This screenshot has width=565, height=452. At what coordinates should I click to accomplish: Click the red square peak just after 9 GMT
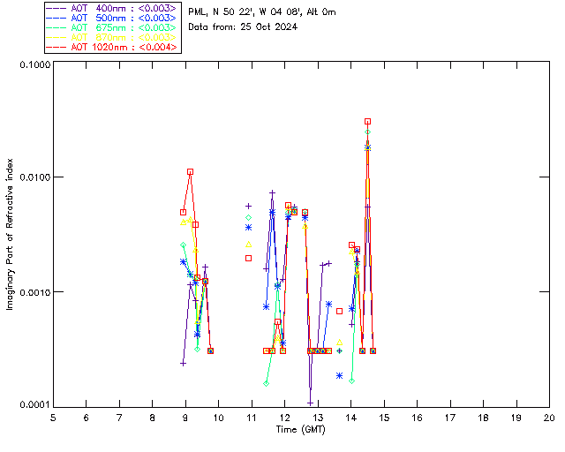tap(190, 171)
